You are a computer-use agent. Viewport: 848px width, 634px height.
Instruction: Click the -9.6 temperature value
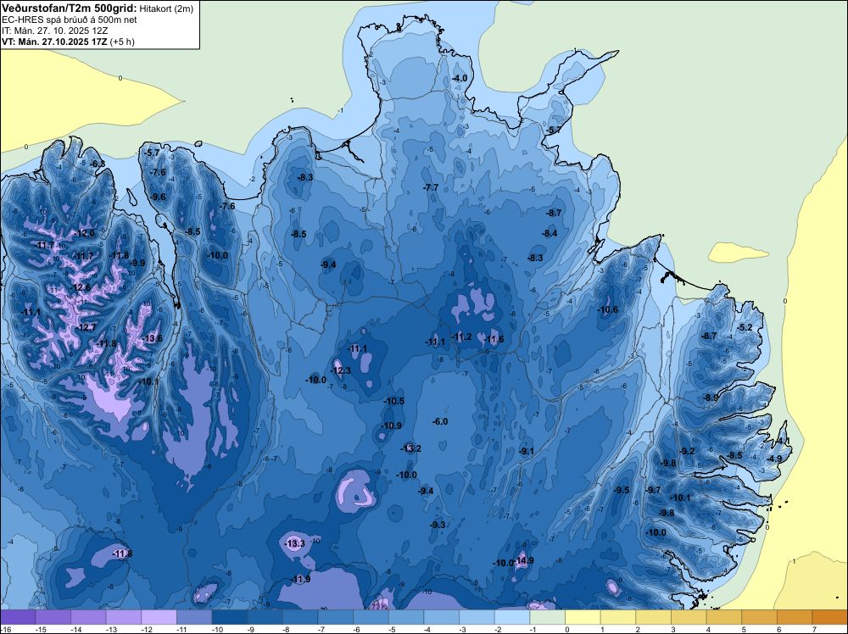(x=158, y=197)
